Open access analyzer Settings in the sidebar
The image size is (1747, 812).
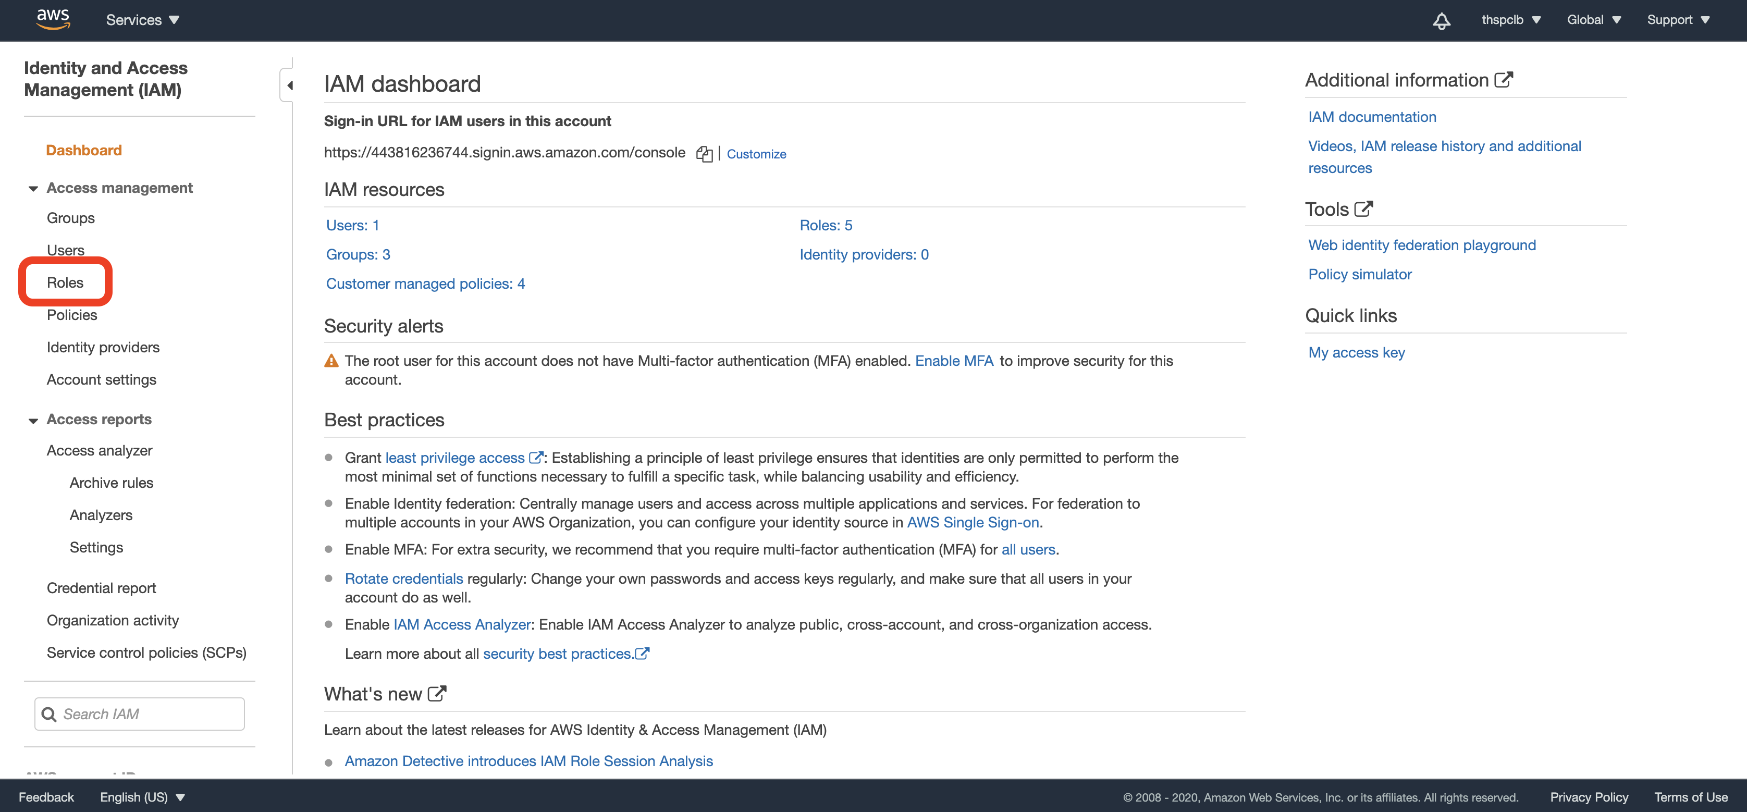tap(96, 547)
